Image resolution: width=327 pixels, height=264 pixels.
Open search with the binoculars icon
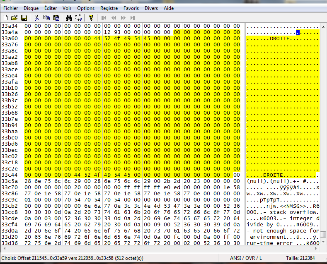click(x=69, y=18)
